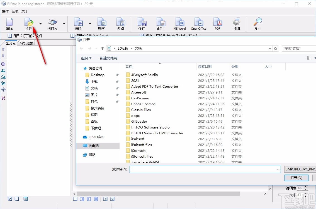
Task: Click the 打开(O) button in dialog
Action: (x=296, y=178)
